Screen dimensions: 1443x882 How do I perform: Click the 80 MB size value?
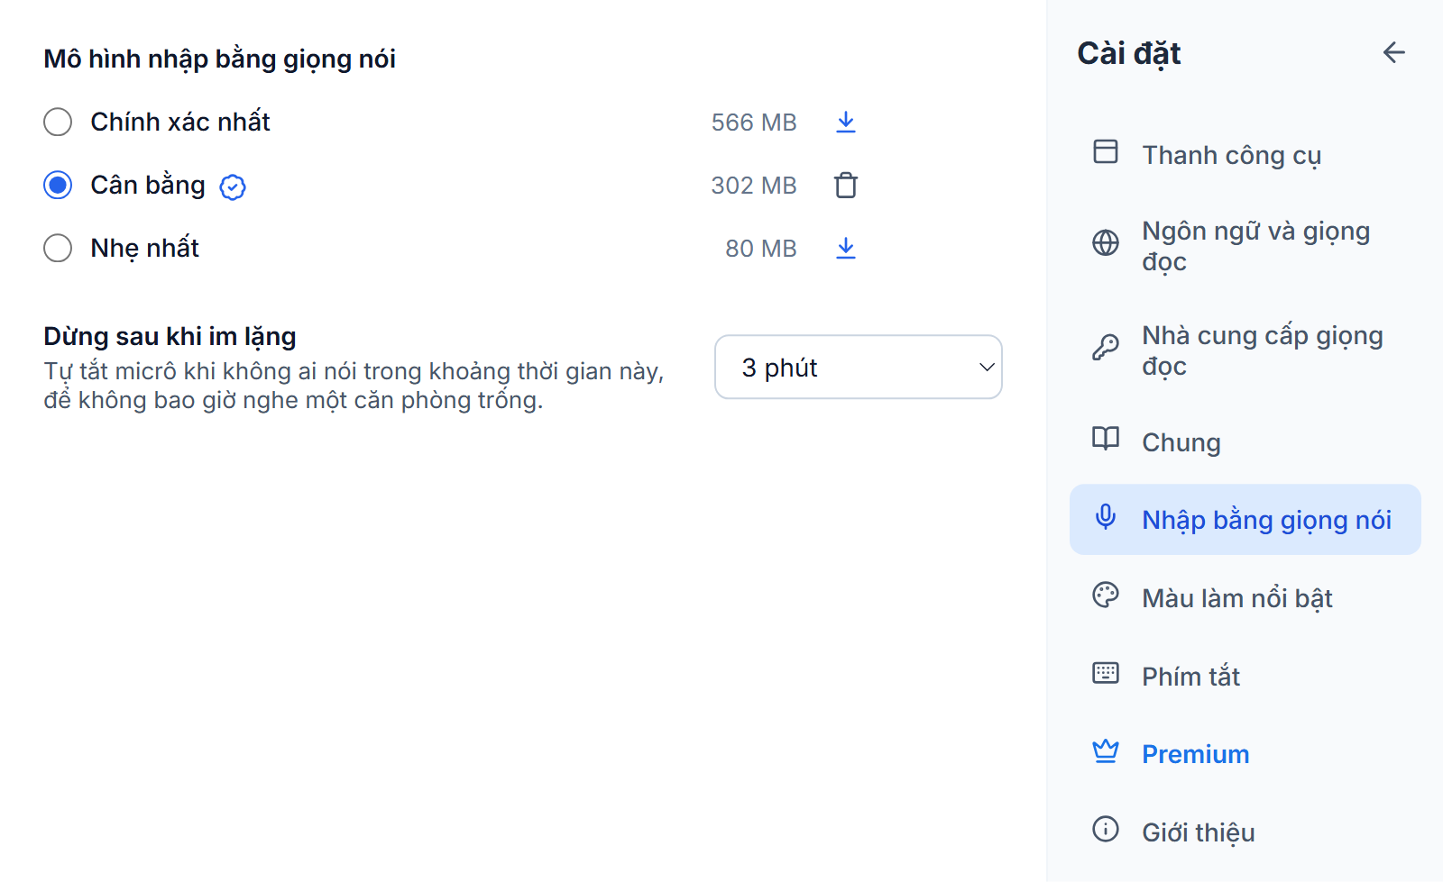click(761, 249)
